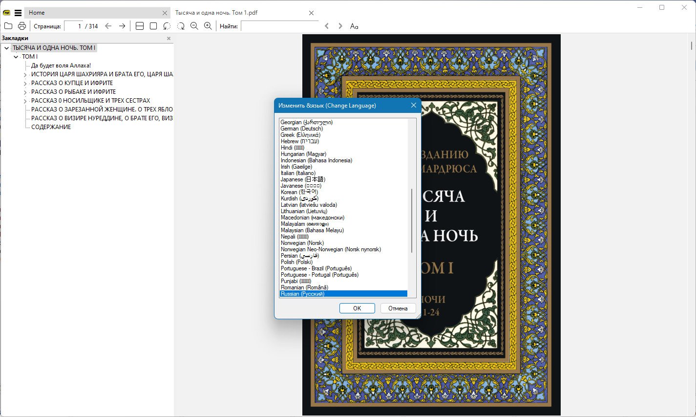Screen dimensions: 696x417
Task: Click the book cover page image
Action: click(431, 225)
